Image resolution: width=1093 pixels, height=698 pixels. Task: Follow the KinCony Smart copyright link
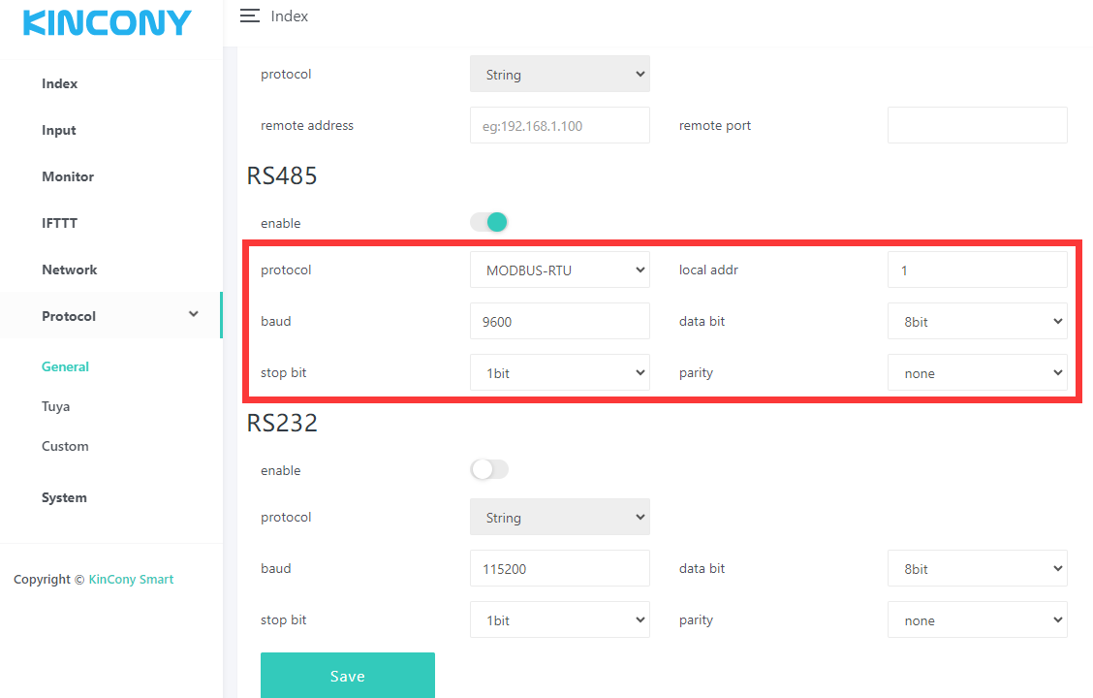[x=131, y=580]
